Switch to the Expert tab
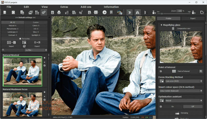The width and height of the screenshot is (207, 119). tap(193, 18)
